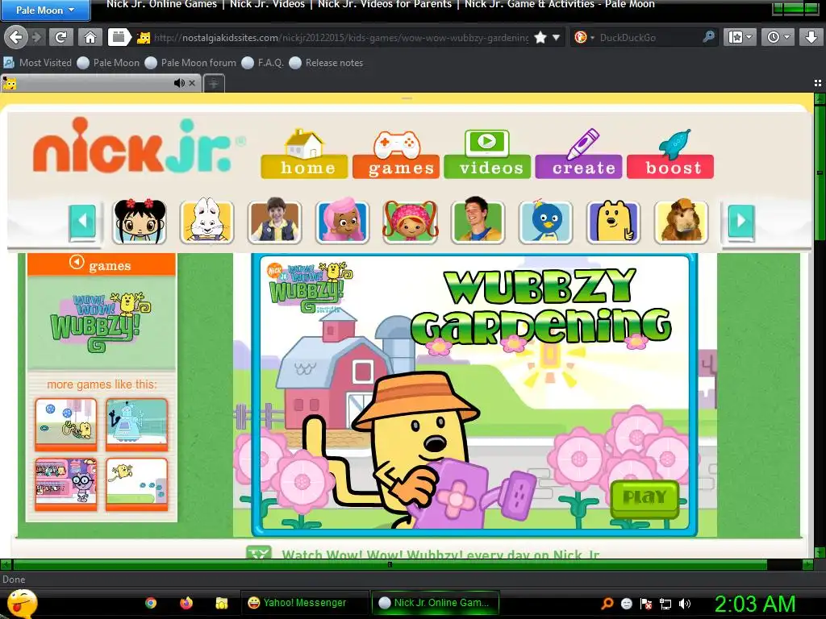Open the Pale Moon bookmark
Image resolution: width=826 pixels, height=619 pixels.
click(109, 63)
